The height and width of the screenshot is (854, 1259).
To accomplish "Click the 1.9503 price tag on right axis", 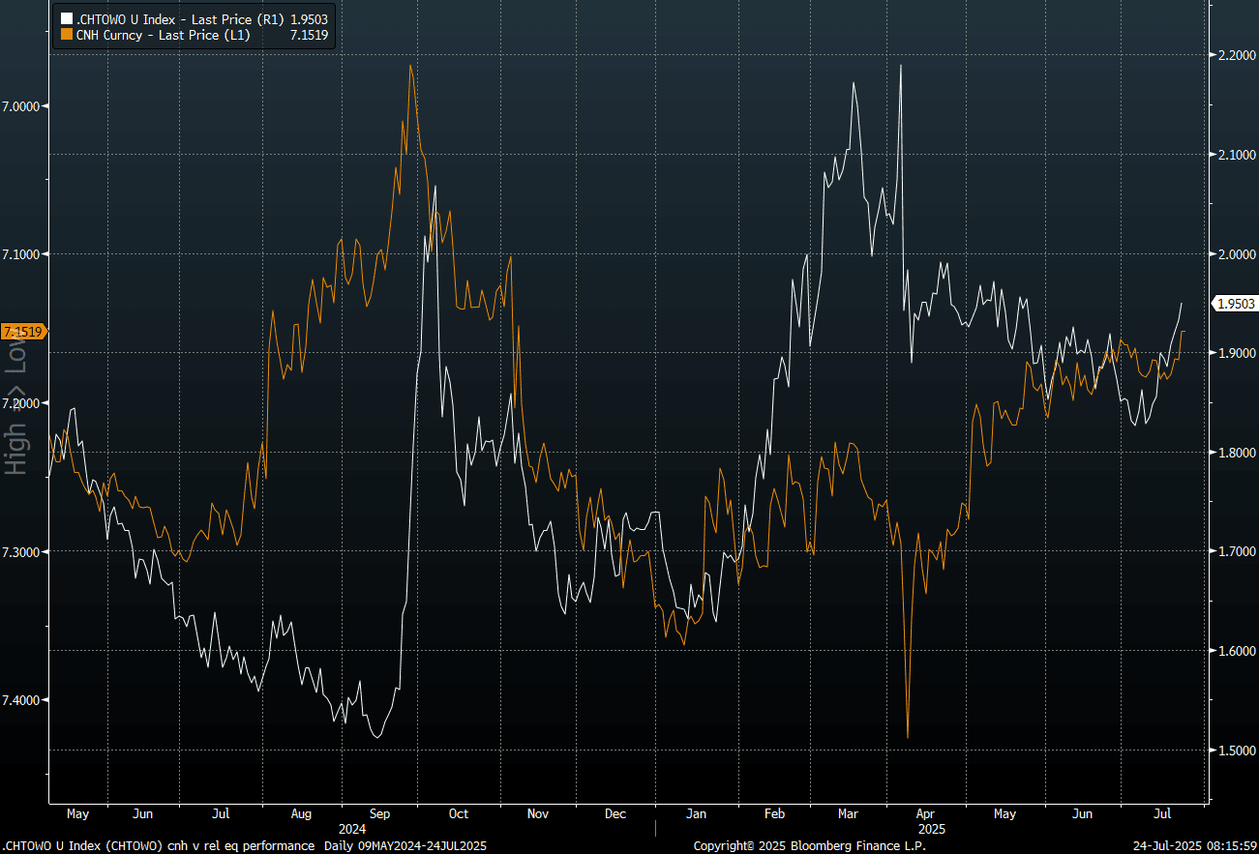I will pyautogui.click(x=1235, y=304).
